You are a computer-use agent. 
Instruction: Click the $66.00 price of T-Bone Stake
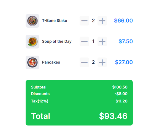tap(123, 21)
